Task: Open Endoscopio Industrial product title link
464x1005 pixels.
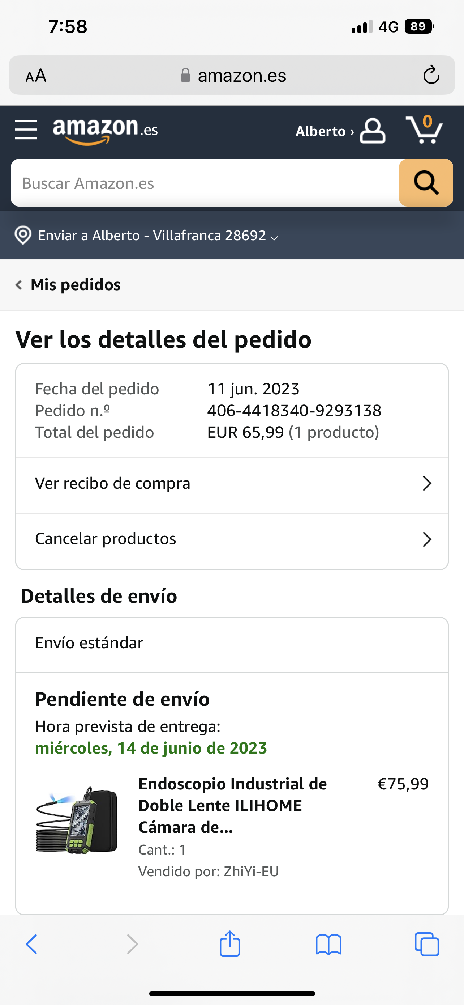Action: click(x=233, y=805)
